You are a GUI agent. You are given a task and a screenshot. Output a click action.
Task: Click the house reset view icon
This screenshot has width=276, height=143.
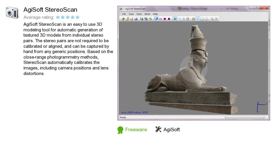[x=193, y=19]
